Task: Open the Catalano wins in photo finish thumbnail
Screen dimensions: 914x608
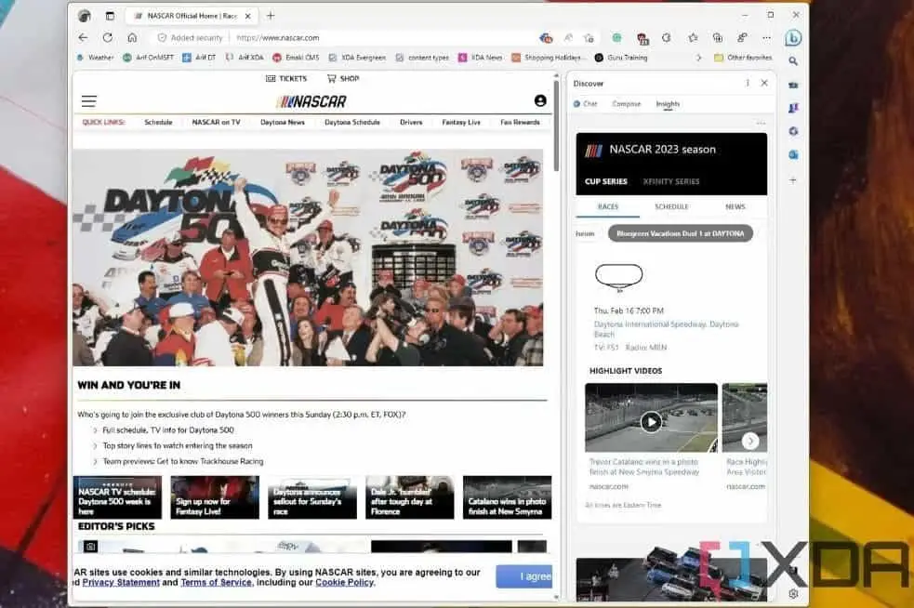Action: tap(507, 497)
